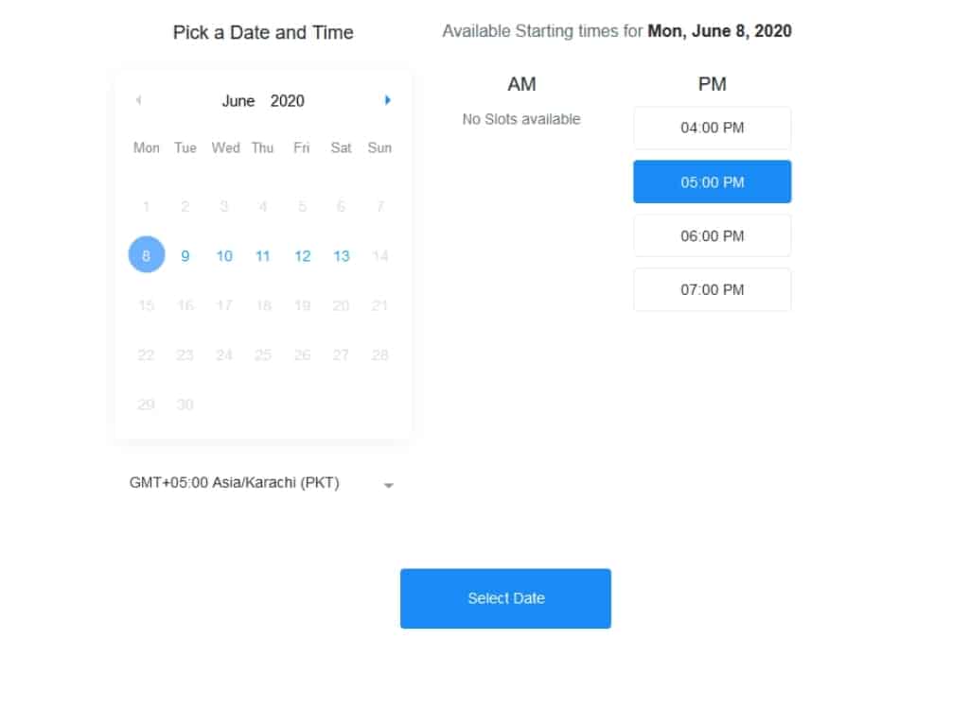Open the timezone dropdown arrow
The width and height of the screenshot is (969, 726).
coord(388,486)
